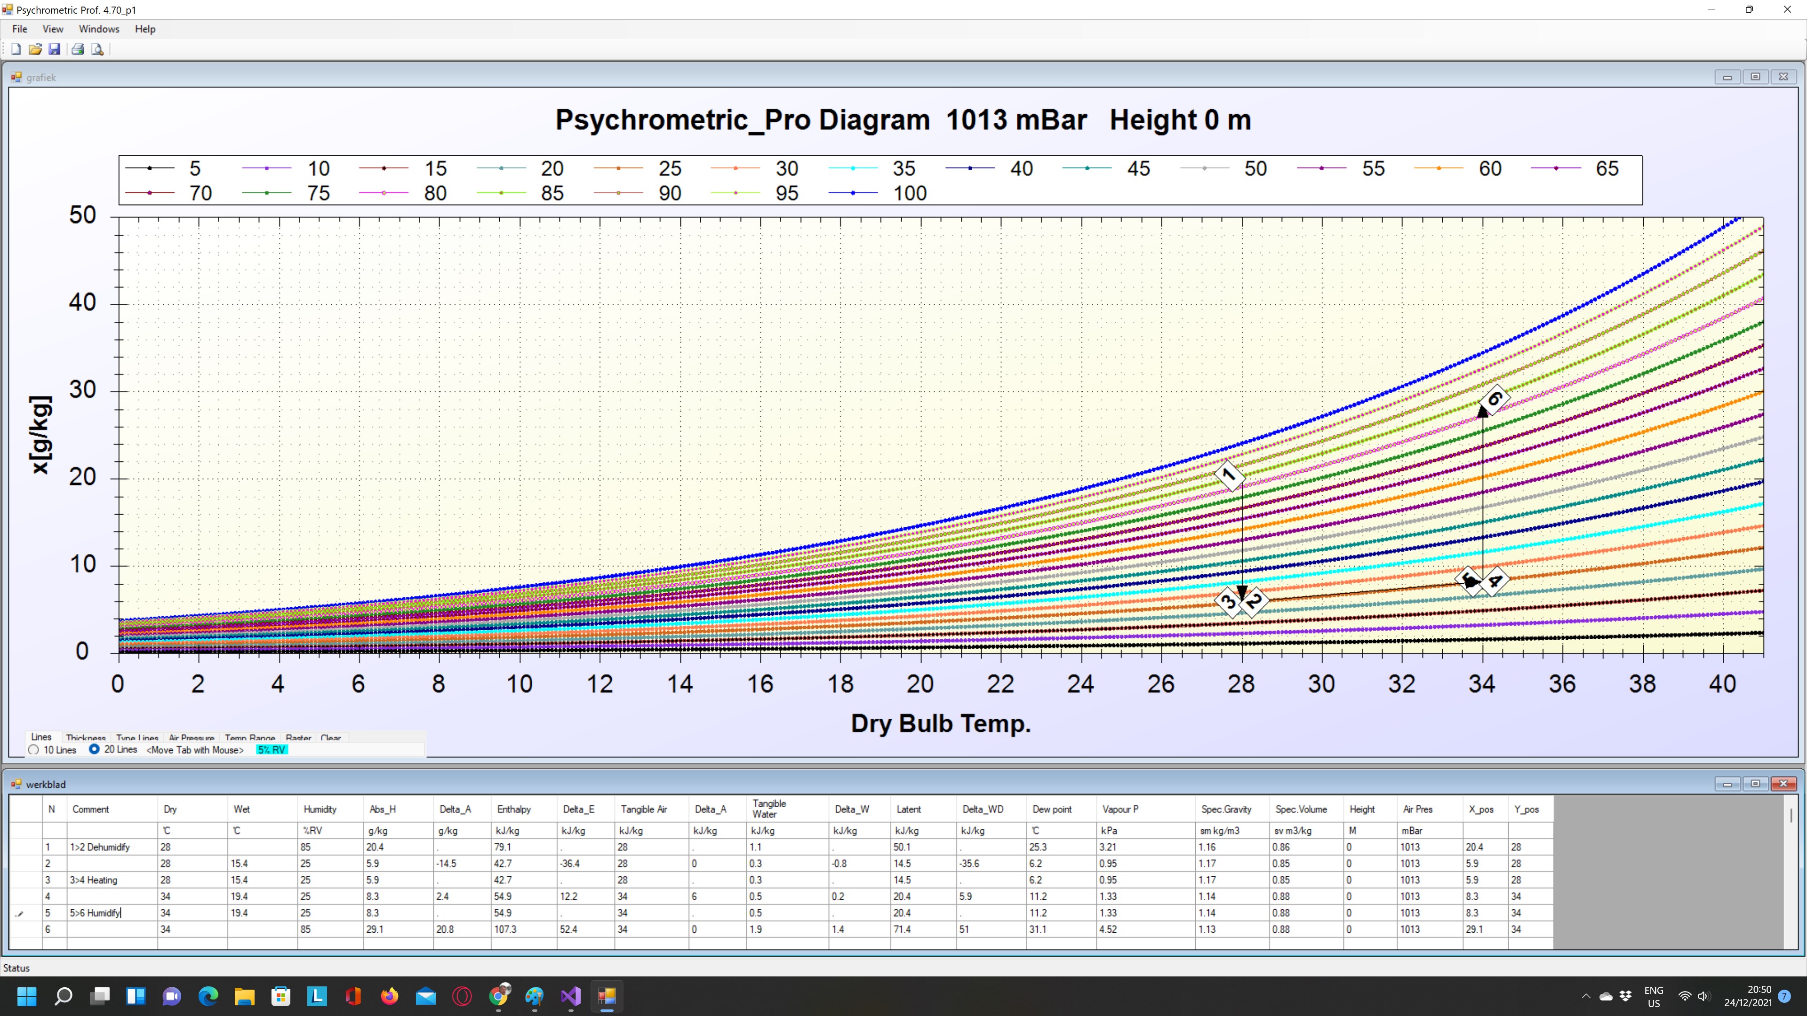Switch to the Air Pressure tab
This screenshot has height=1016, width=1807.
[x=192, y=738]
